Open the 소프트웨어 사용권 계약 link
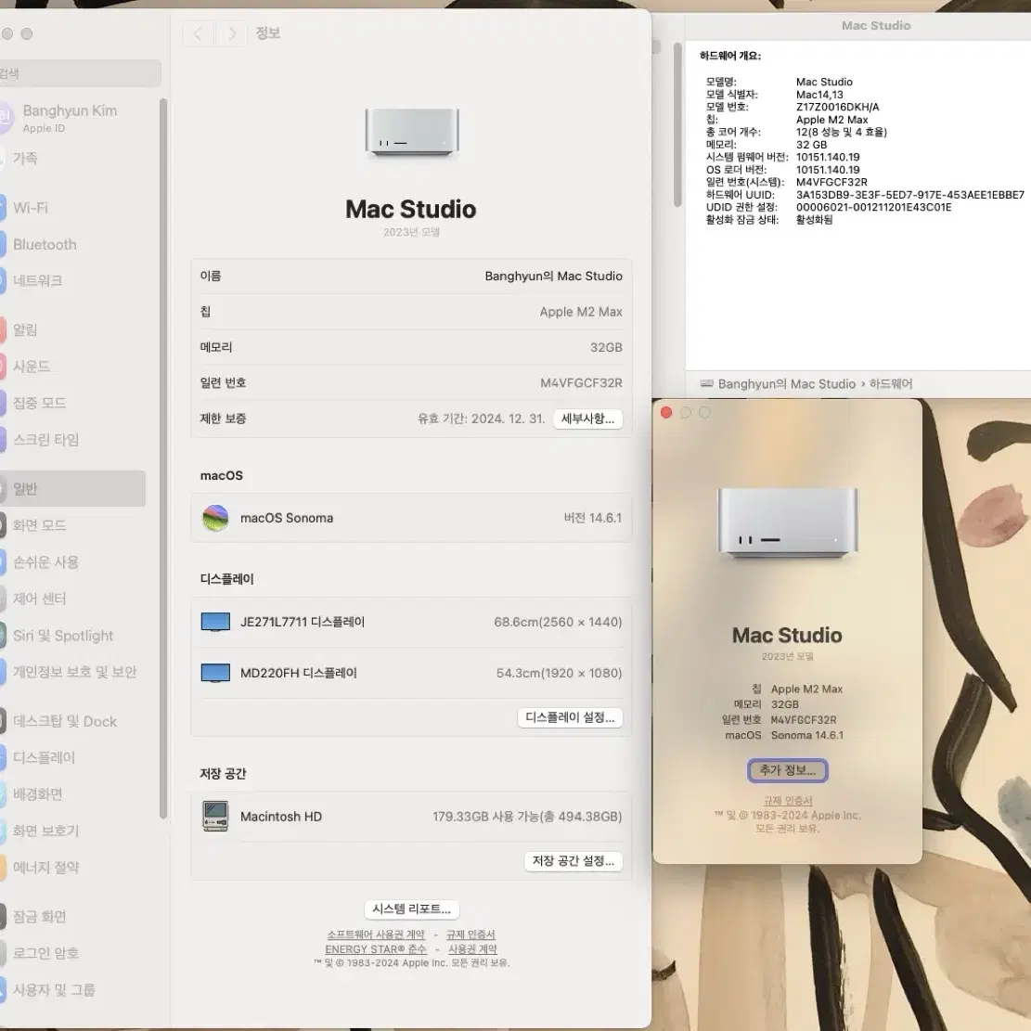 [376, 935]
